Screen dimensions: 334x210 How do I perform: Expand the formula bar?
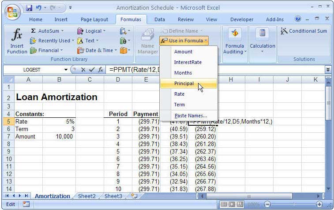pos(328,69)
